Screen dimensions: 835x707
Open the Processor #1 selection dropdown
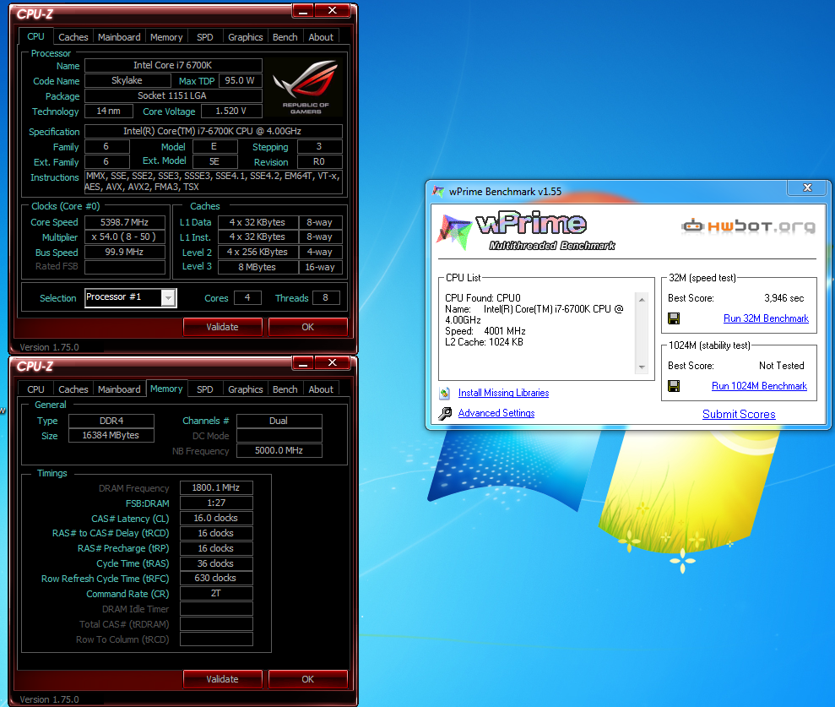pos(168,298)
